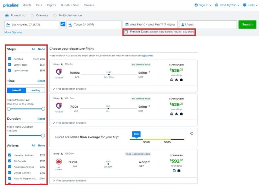Uncheck United Airlines filter
This screenshot has height=185, width=259.
[10, 173]
